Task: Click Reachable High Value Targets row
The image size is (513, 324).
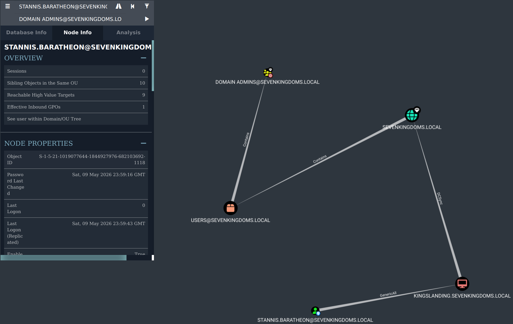Action: click(76, 95)
